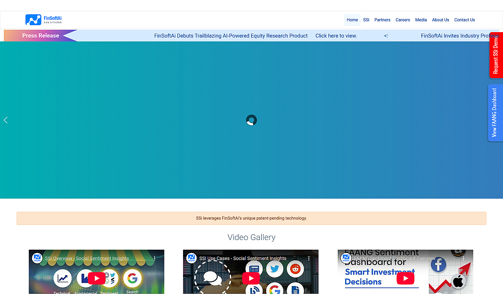The height and width of the screenshot is (305, 503).
Task: Click the FinSoftAi Solutions logo
Action: [x=43, y=20]
